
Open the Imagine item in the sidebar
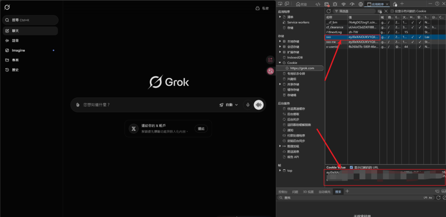click(x=18, y=50)
